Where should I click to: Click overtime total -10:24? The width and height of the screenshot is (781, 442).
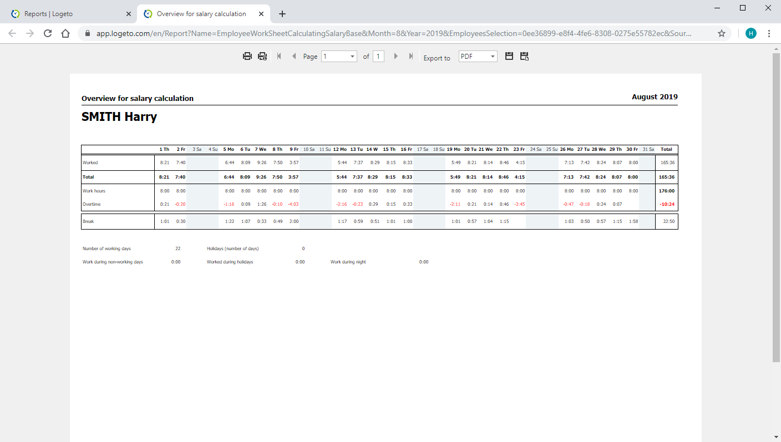click(x=666, y=204)
